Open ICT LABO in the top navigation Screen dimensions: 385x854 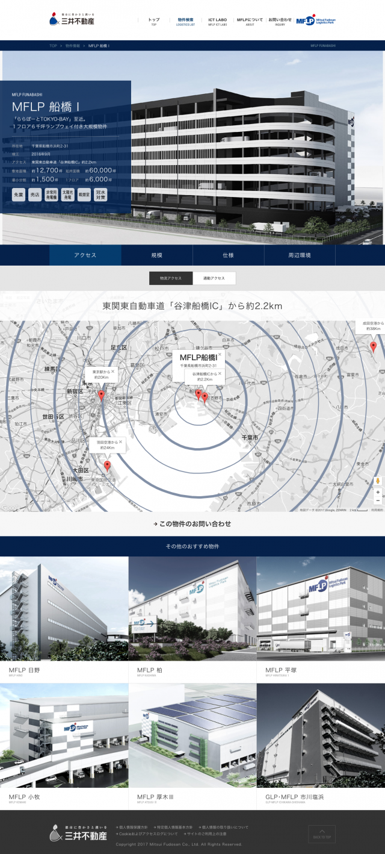[x=217, y=21]
